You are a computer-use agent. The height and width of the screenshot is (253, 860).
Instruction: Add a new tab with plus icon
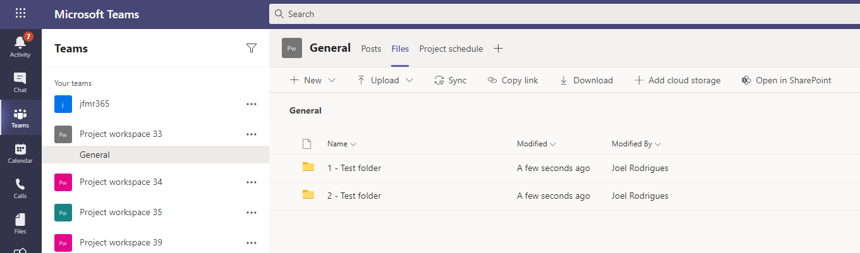[x=498, y=49]
